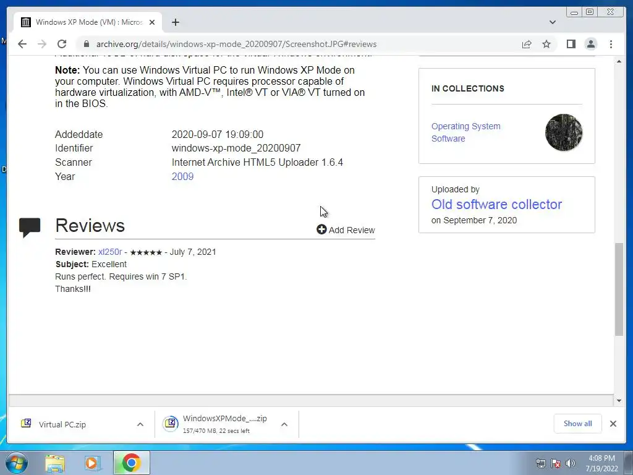Expand the tab search chevron

pos(552,22)
